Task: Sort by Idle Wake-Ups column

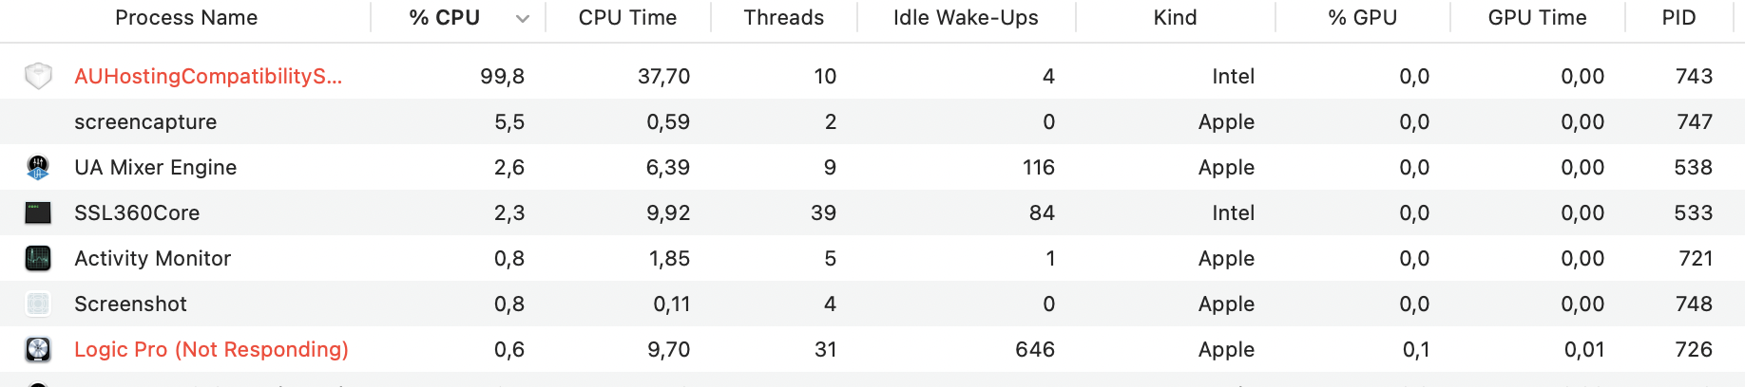Action: tap(966, 18)
